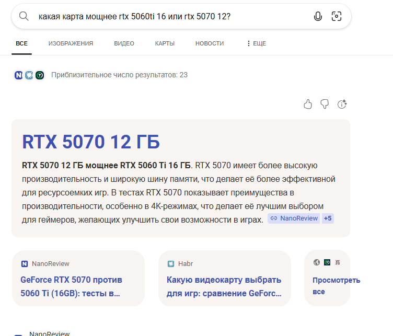This screenshot has height=336, width=393.
Task: Click NanoReview label in first source card
Action: point(50,264)
